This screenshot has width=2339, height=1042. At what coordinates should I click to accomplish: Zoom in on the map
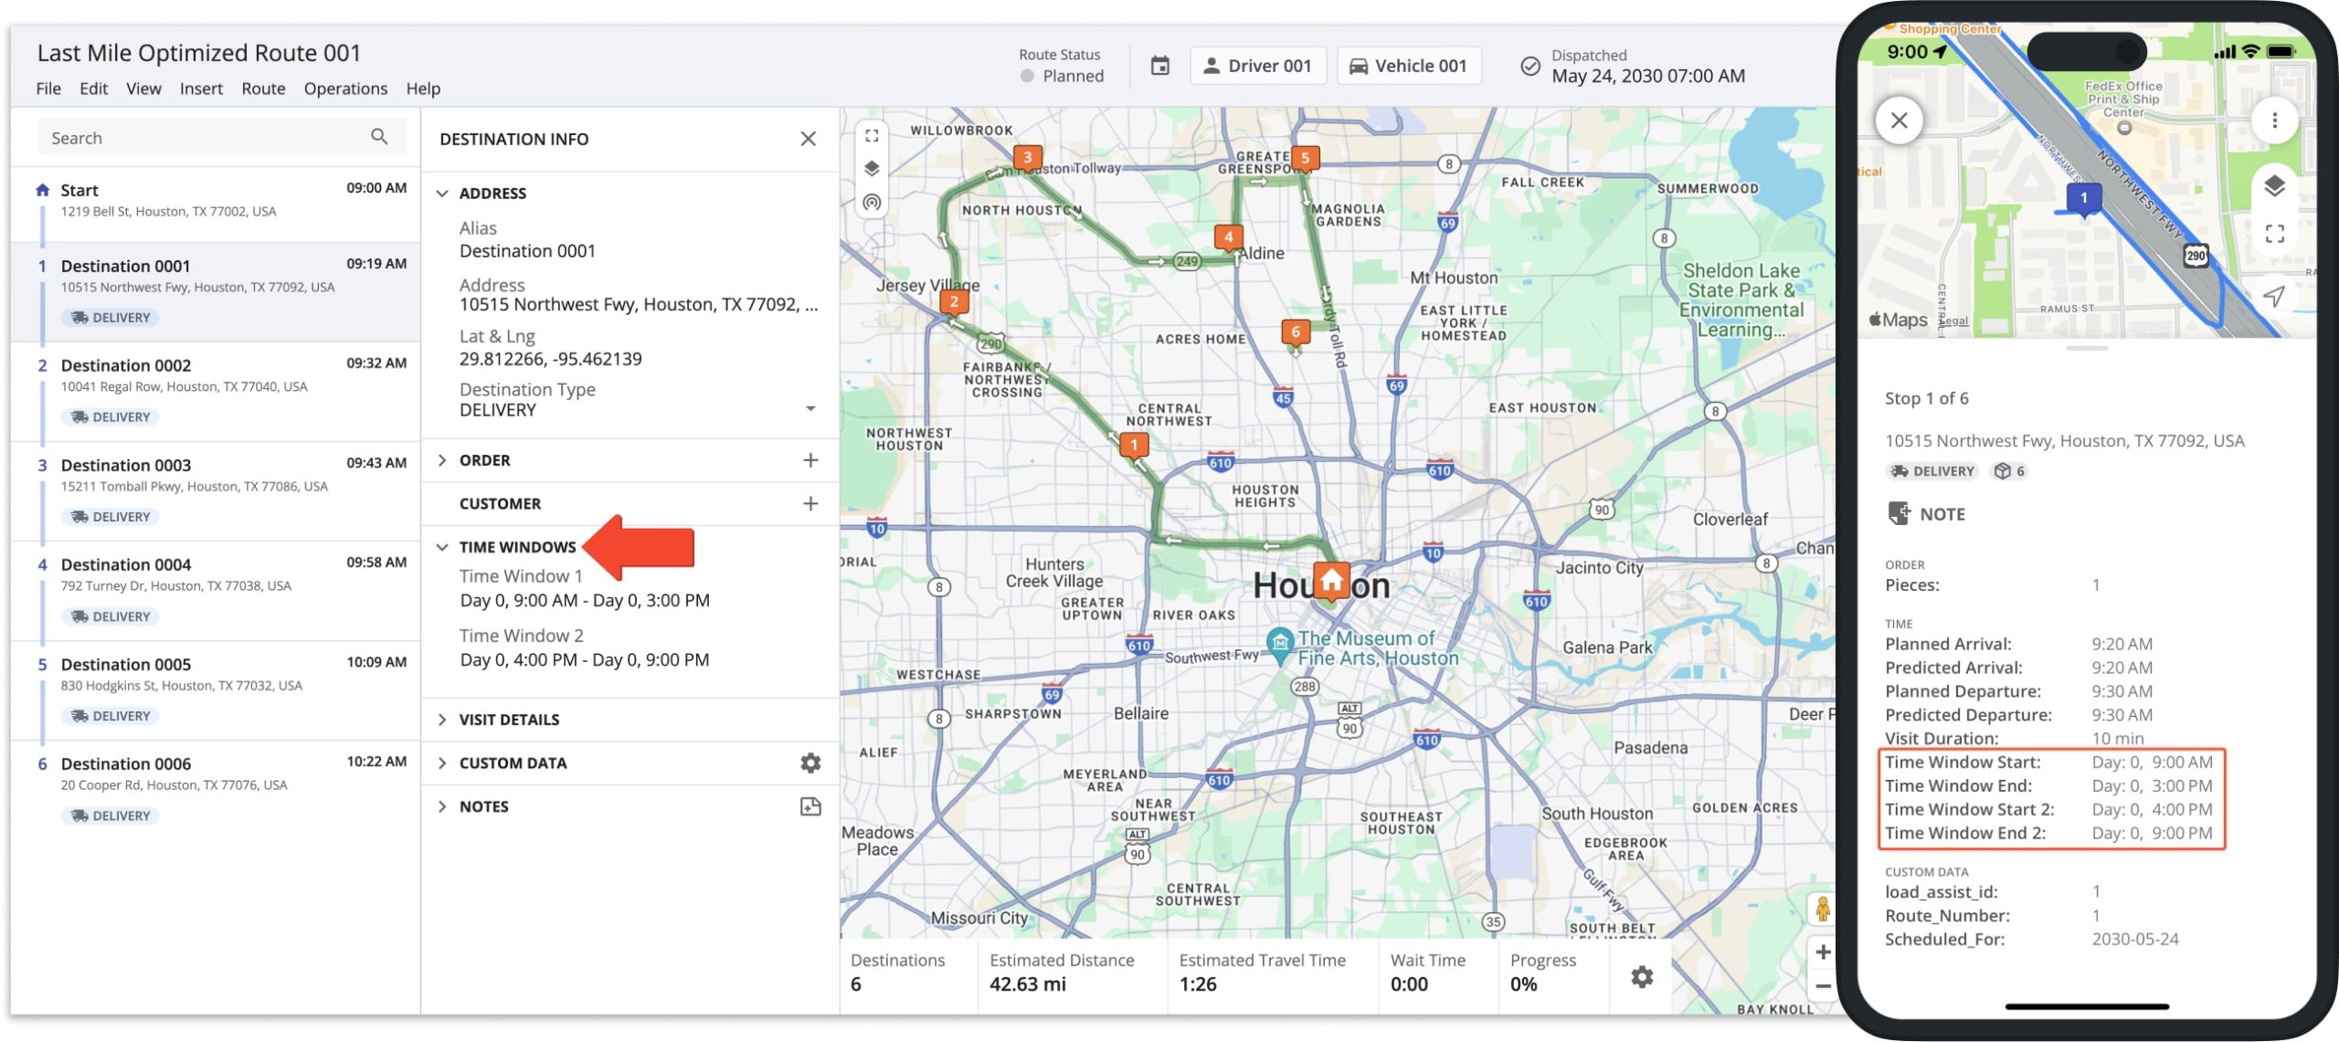(x=1822, y=953)
